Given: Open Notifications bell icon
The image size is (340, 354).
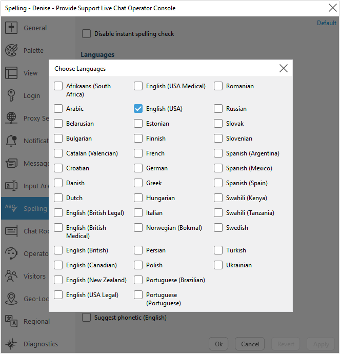Looking at the screenshot, I should (x=11, y=141).
